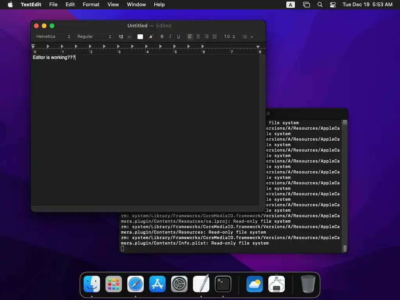Open the Edit menu

[x=70, y=5]
